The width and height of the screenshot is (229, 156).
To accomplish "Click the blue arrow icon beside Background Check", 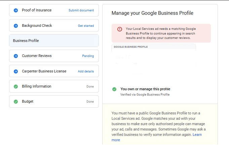I will tap(16, 26).
